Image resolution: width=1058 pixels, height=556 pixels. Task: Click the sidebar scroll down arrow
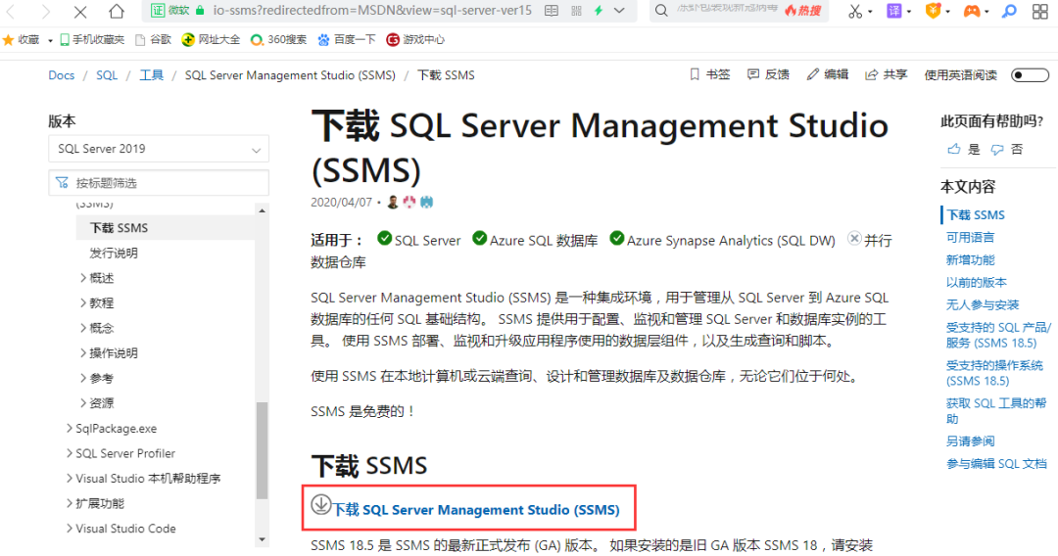pos(262,539)
